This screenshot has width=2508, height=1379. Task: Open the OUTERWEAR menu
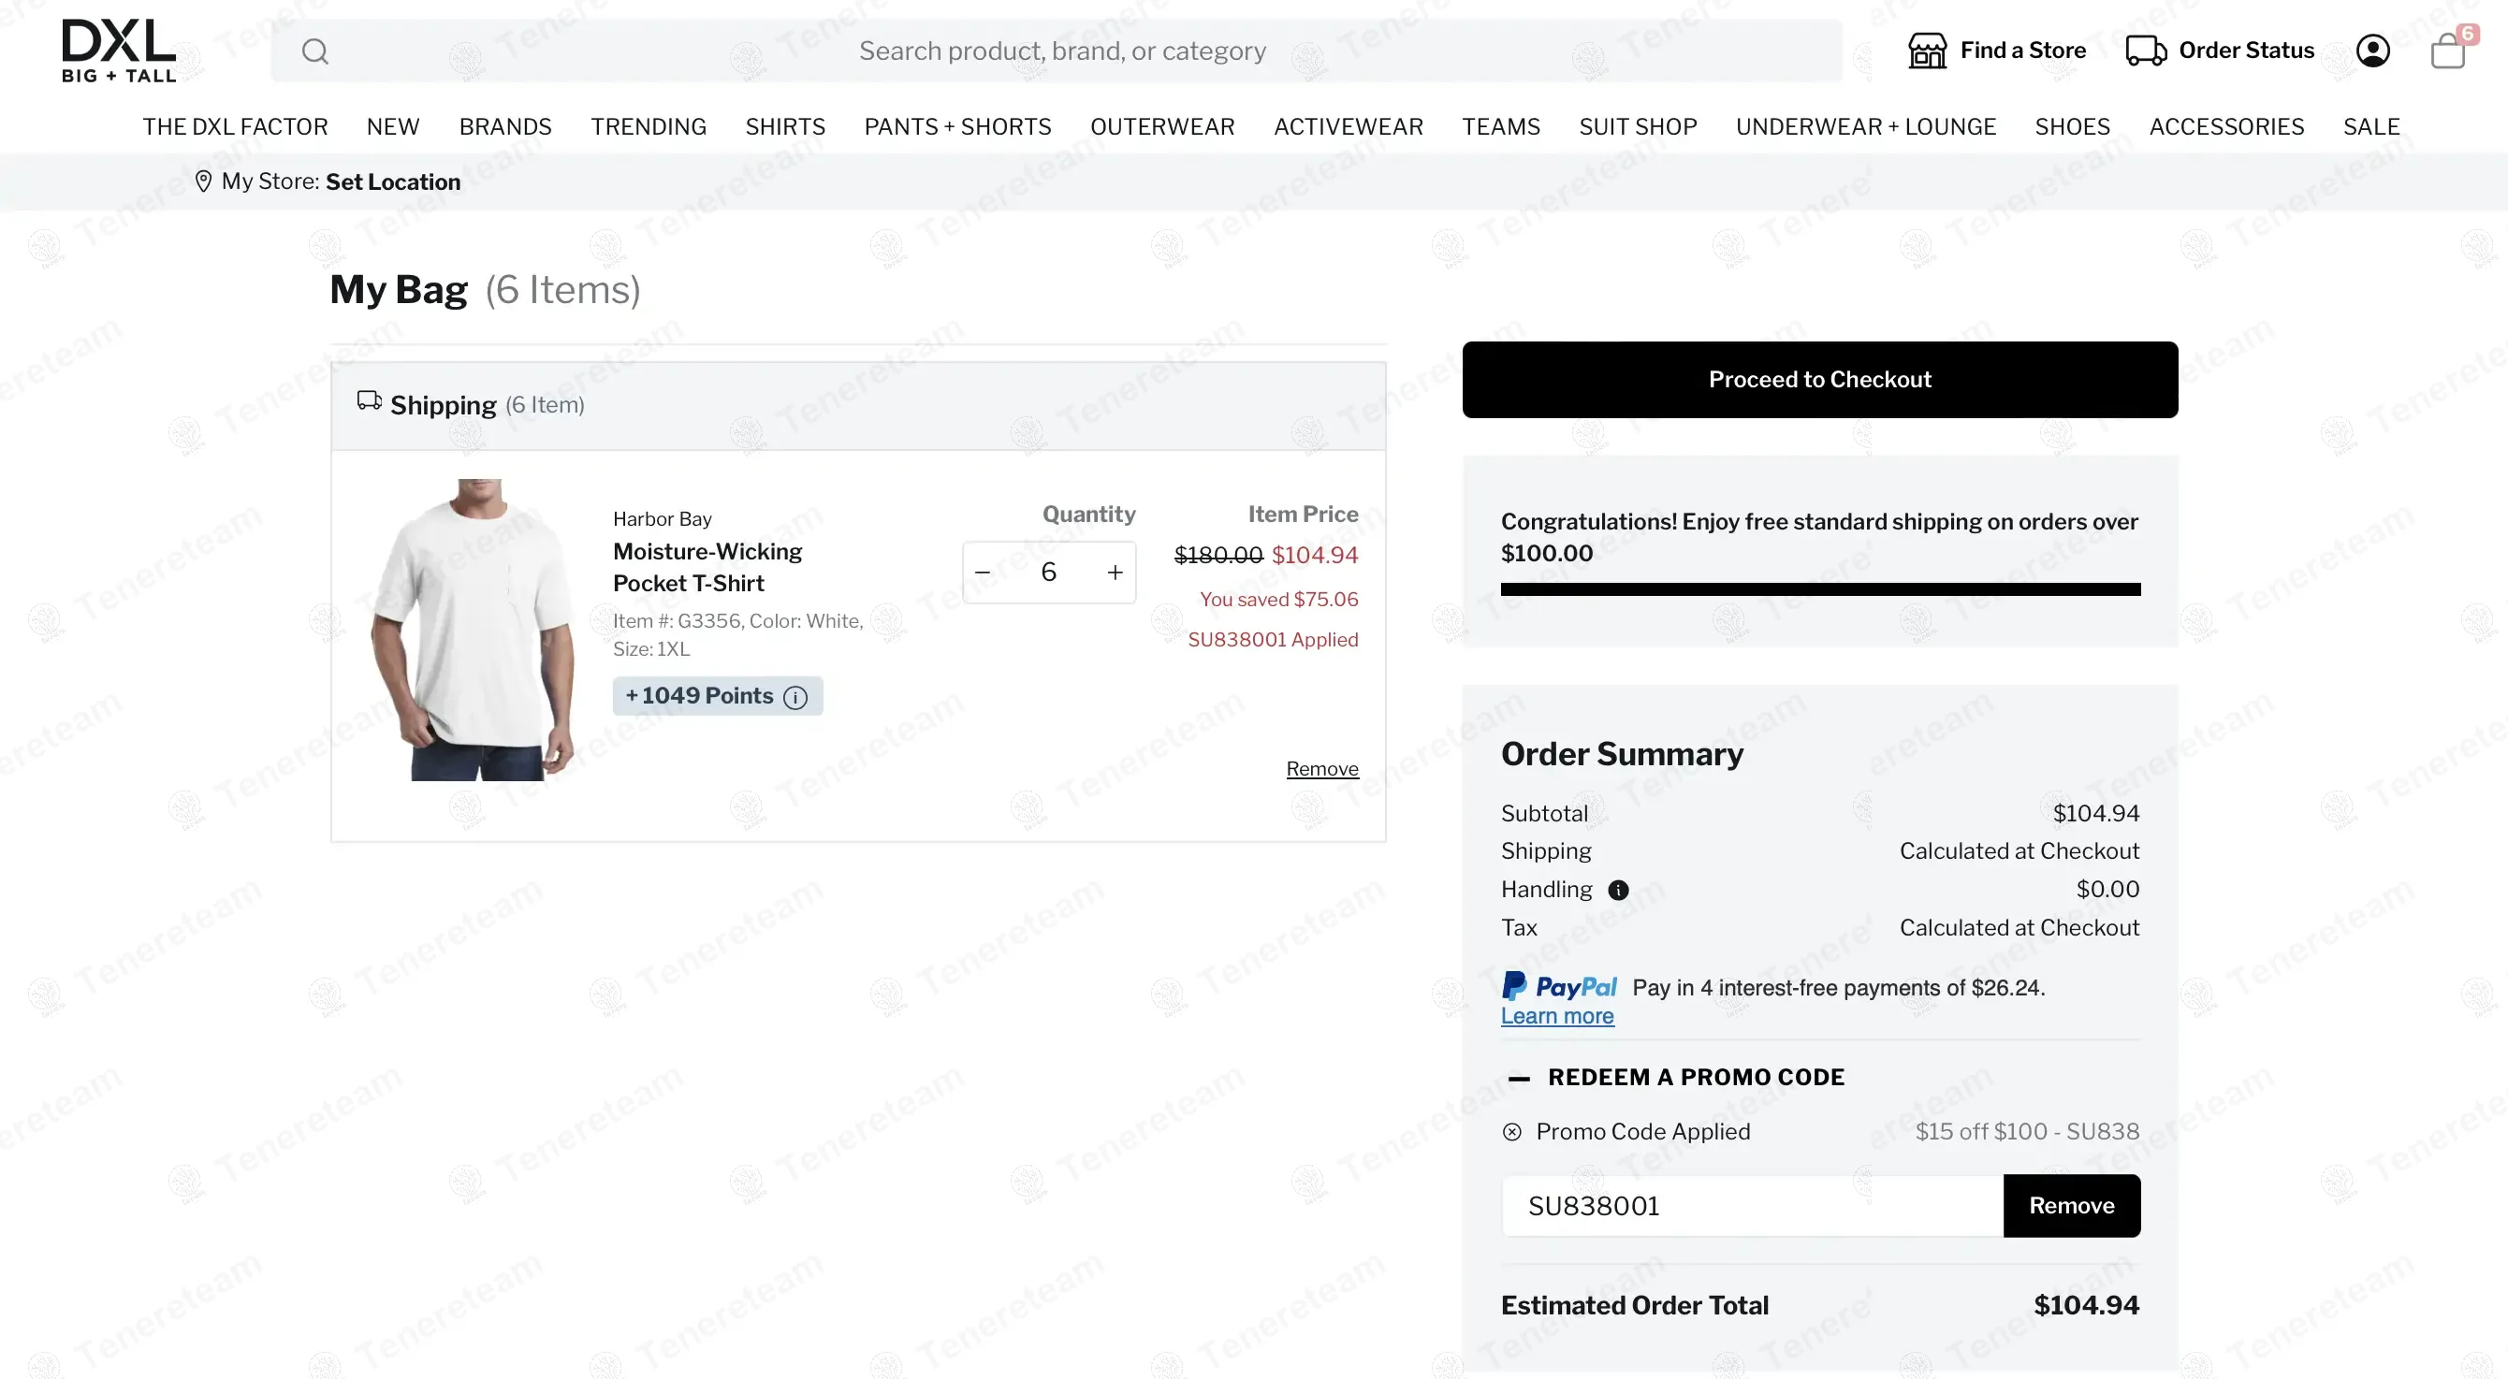[1162, 126]
